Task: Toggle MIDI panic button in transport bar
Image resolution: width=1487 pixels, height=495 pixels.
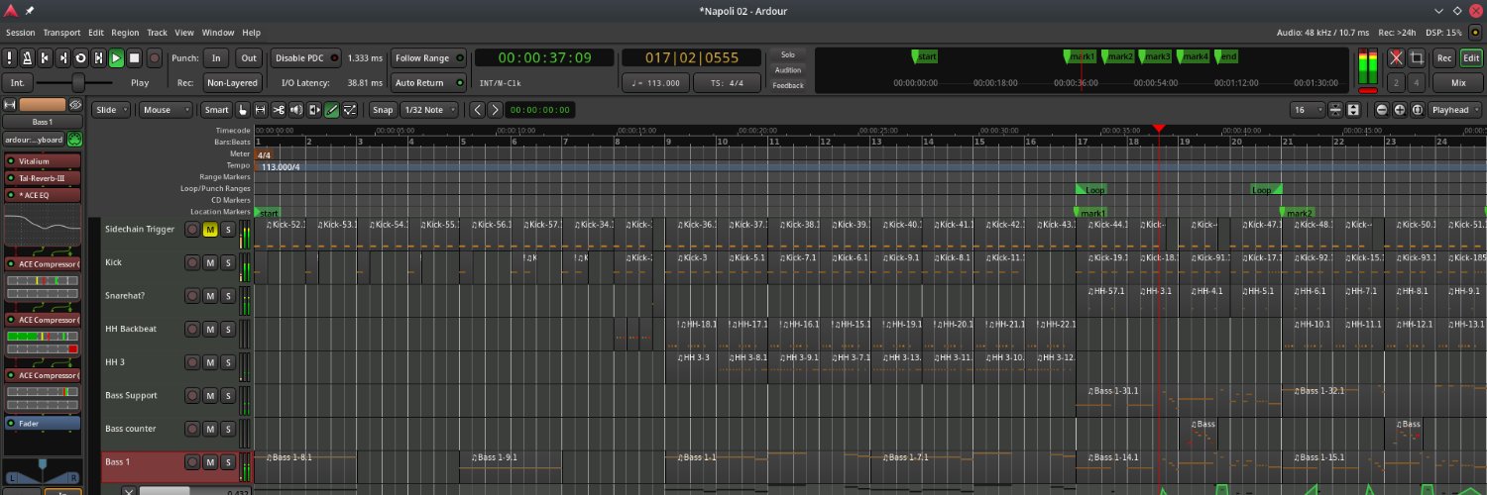Action: coord(10,58)
